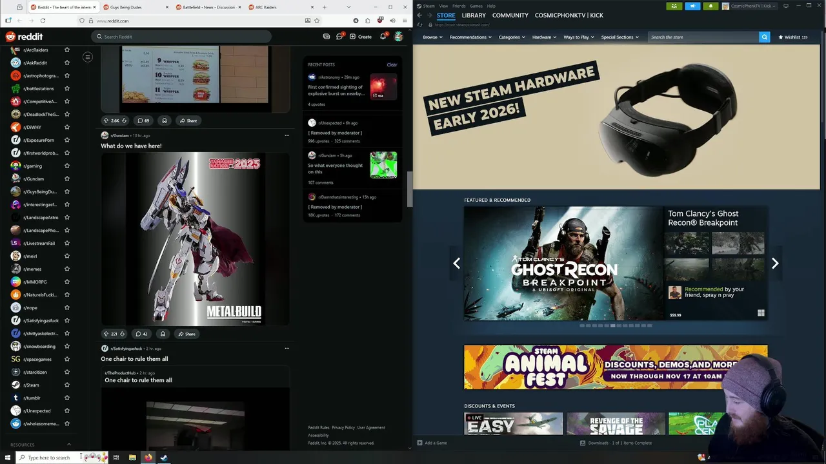The image size is (826, 464).
Task: Switch to Battlefield News tab
Action: [x=208, y=7]
